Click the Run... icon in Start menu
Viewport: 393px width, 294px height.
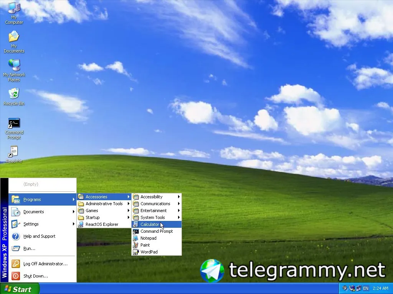coord(15,248)
